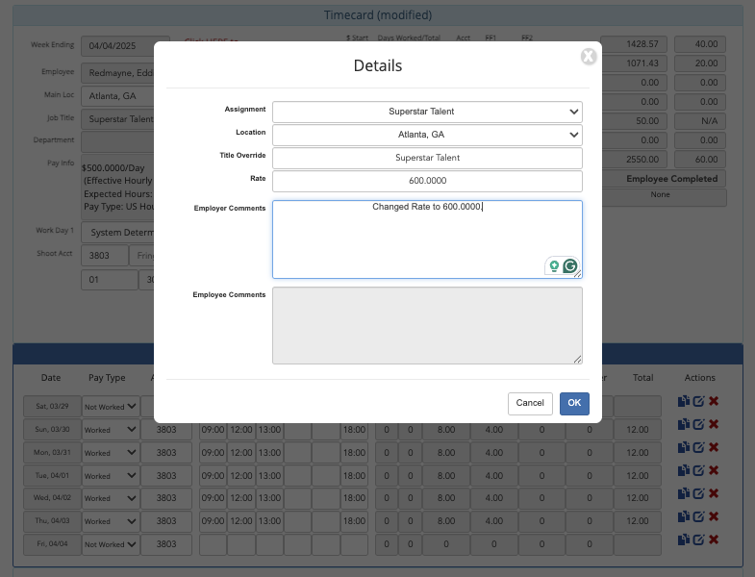This screenshot has width=755, height=577.
Task: Click Cancel in the Details dialog
Action: [x=530, y=403]
